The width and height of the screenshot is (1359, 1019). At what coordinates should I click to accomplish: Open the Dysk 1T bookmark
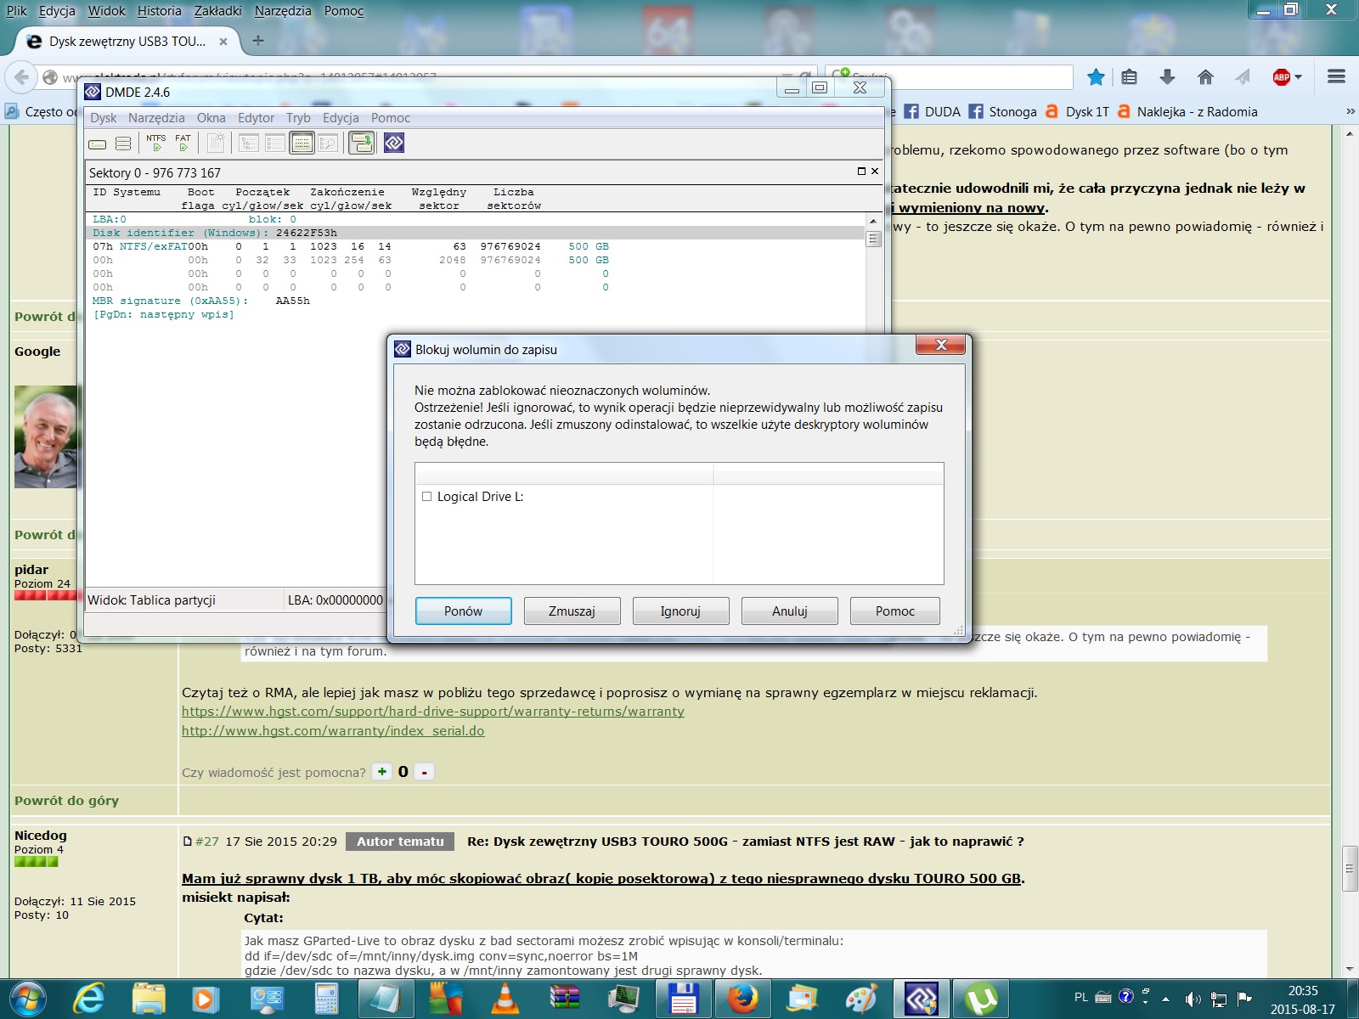tap(1077, 111)
